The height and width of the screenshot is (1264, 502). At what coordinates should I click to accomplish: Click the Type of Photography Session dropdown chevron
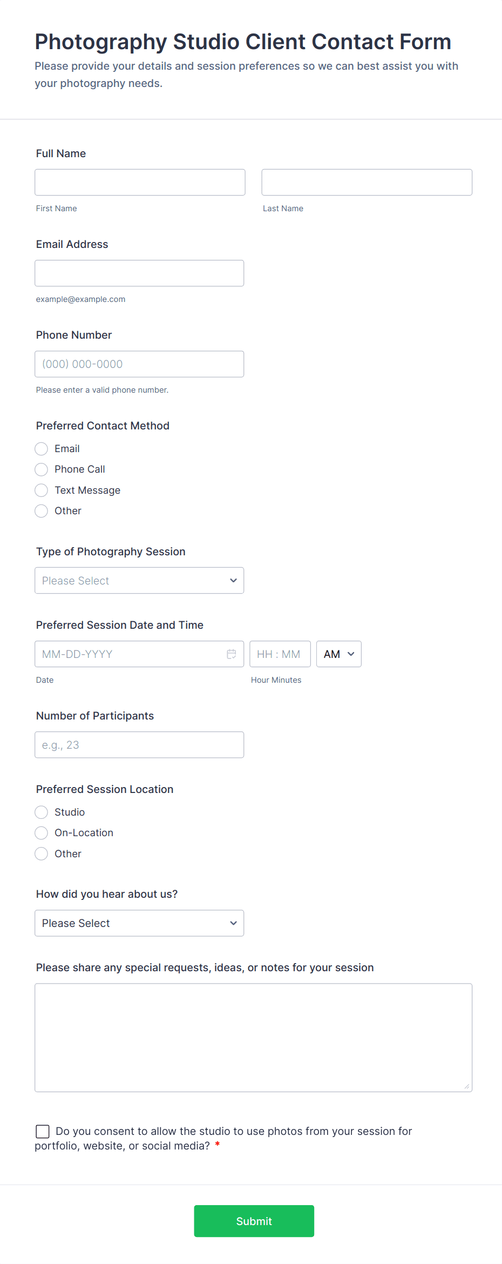tap(233, 580)
